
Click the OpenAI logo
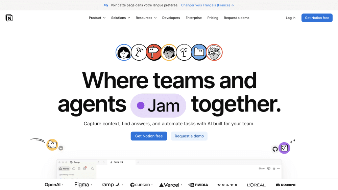[53, 185]
